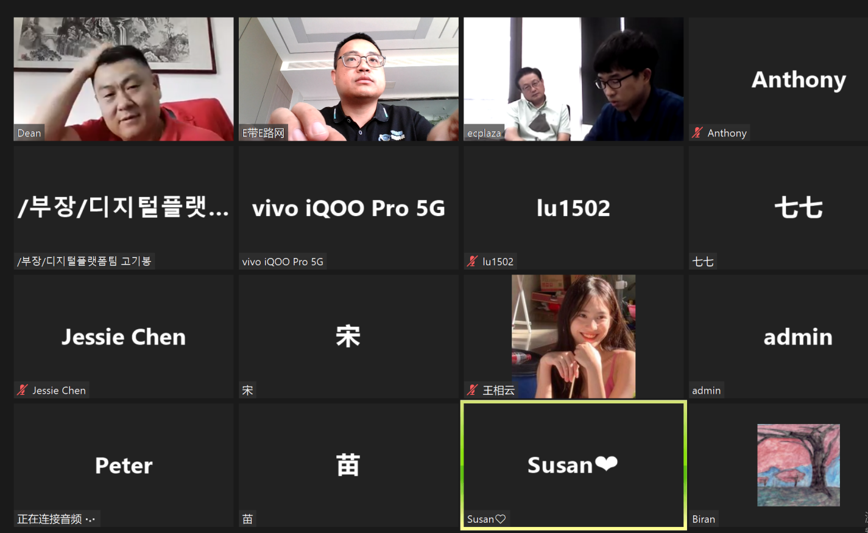Click the large vivo iQOO Pro 5G title

(348, 208)
